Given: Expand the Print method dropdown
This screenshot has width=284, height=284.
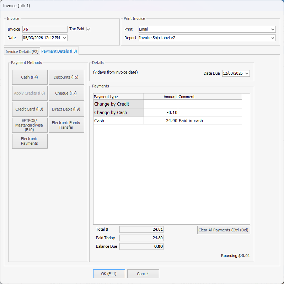Looking at the screenshot, I should 273,30.
